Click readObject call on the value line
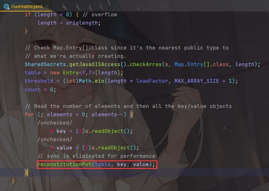Image resolution: width=269 pixels, height=191 pixels. (114, 148)
